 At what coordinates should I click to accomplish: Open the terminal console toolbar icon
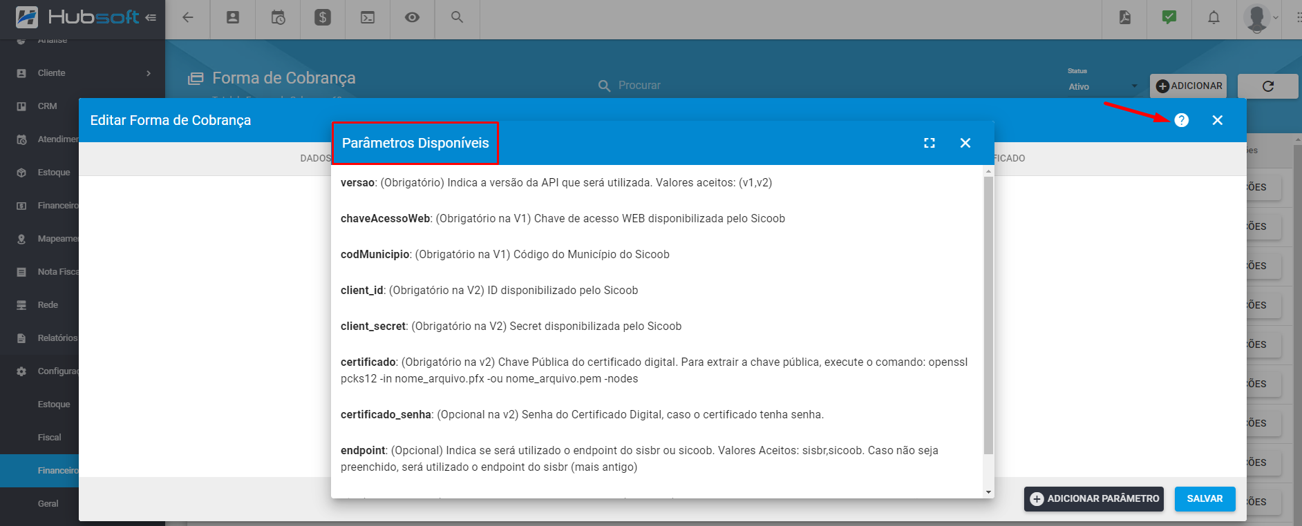(368, 17)
